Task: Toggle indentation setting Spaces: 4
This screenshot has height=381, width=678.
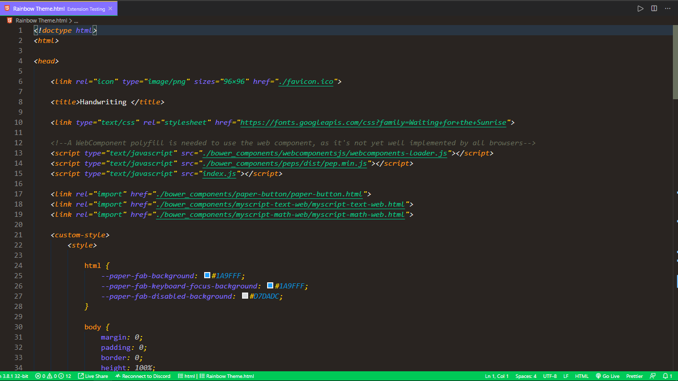Action: coord(526,375)
